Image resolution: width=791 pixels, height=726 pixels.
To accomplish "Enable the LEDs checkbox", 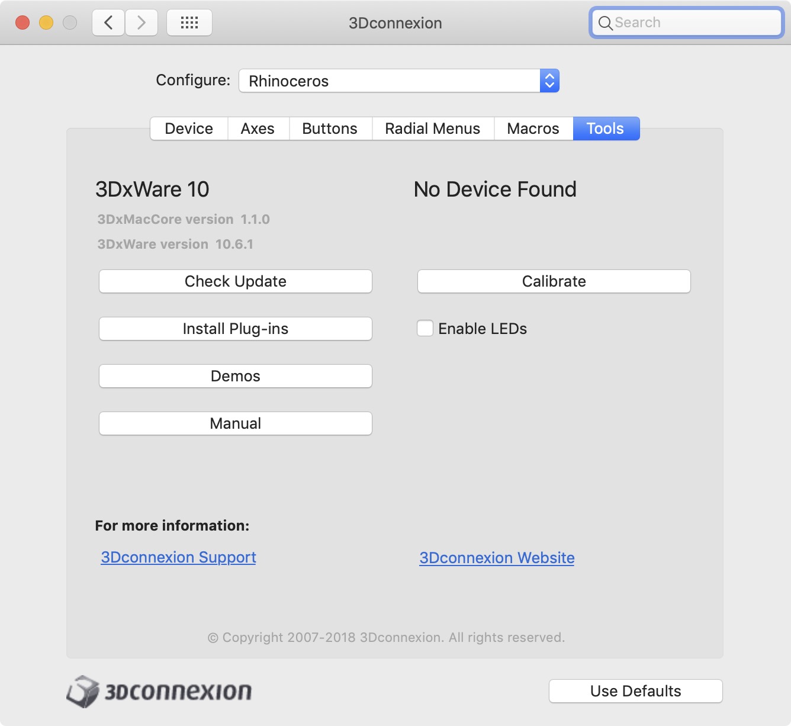I will (425, 328).
